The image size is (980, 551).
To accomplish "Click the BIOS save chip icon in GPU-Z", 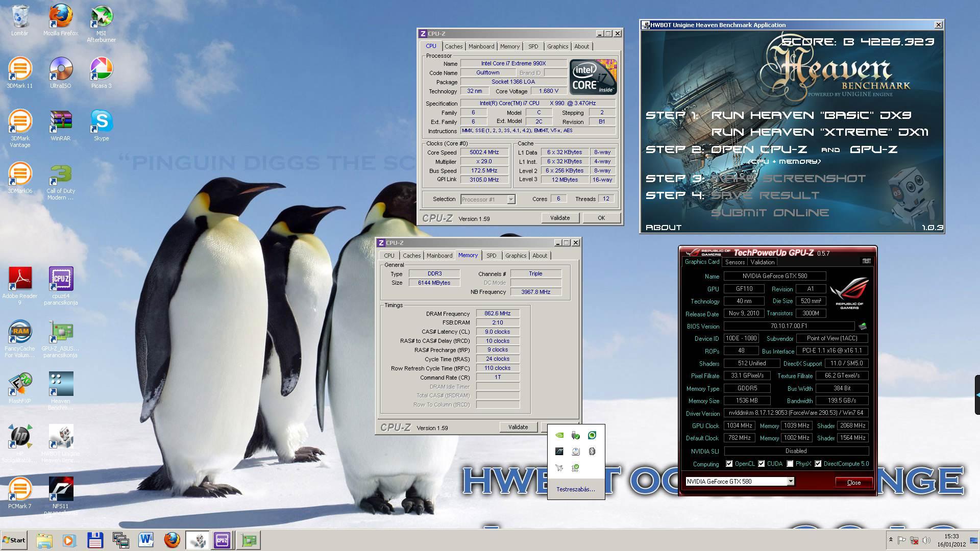I will pos(863,326).
